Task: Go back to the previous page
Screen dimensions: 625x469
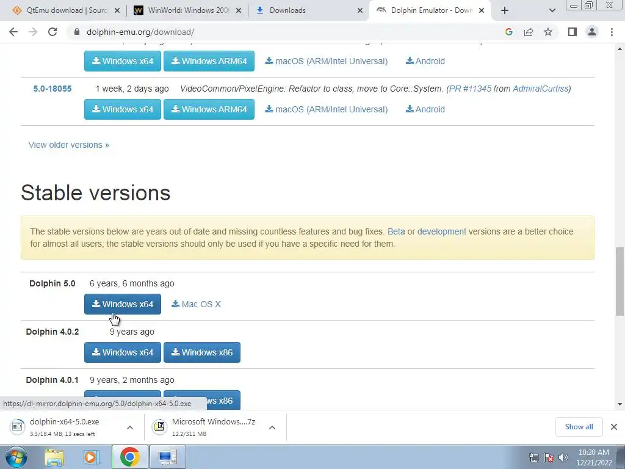Action: point(13,32)
